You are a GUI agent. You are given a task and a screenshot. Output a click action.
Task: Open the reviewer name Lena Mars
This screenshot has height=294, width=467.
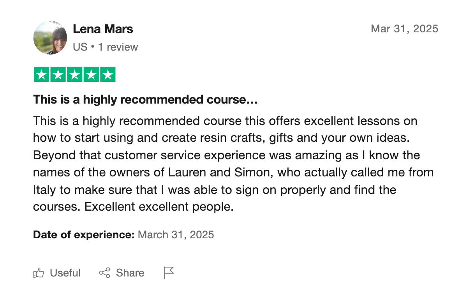tap(103, 29)
